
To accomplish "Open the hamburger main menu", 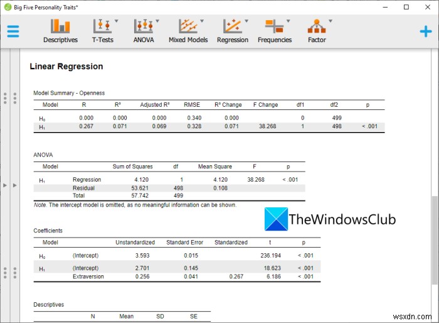I will (13, 31).
